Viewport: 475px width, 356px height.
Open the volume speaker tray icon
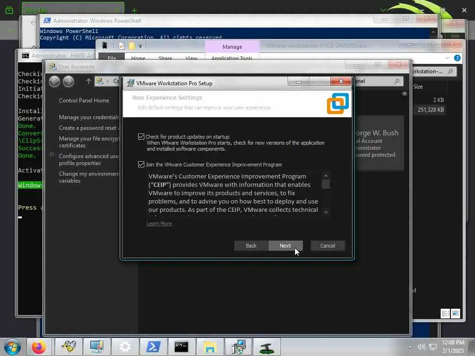(421, 347)
